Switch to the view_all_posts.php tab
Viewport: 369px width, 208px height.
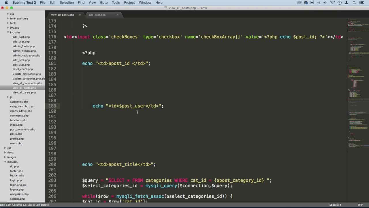(x=63, y=15)
